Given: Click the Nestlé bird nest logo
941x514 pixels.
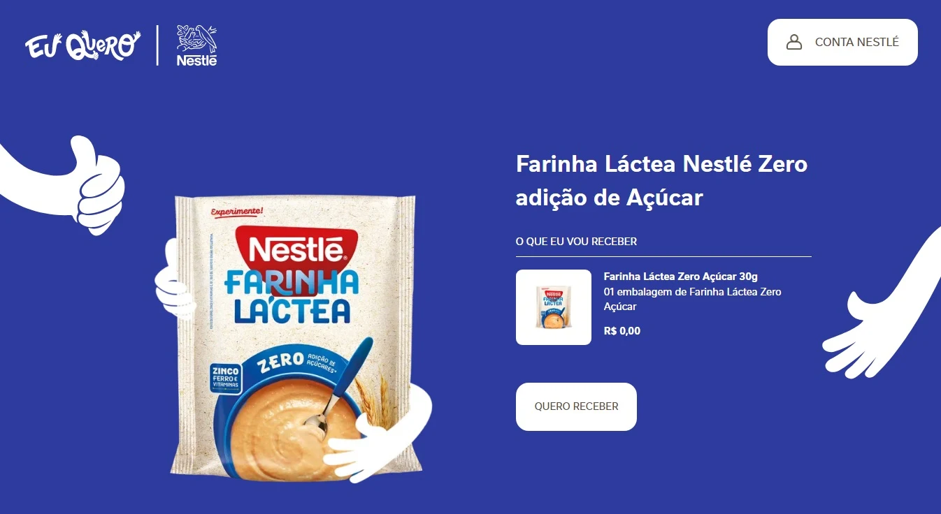Looking at the screenshot, I should (x=196, y=45).
